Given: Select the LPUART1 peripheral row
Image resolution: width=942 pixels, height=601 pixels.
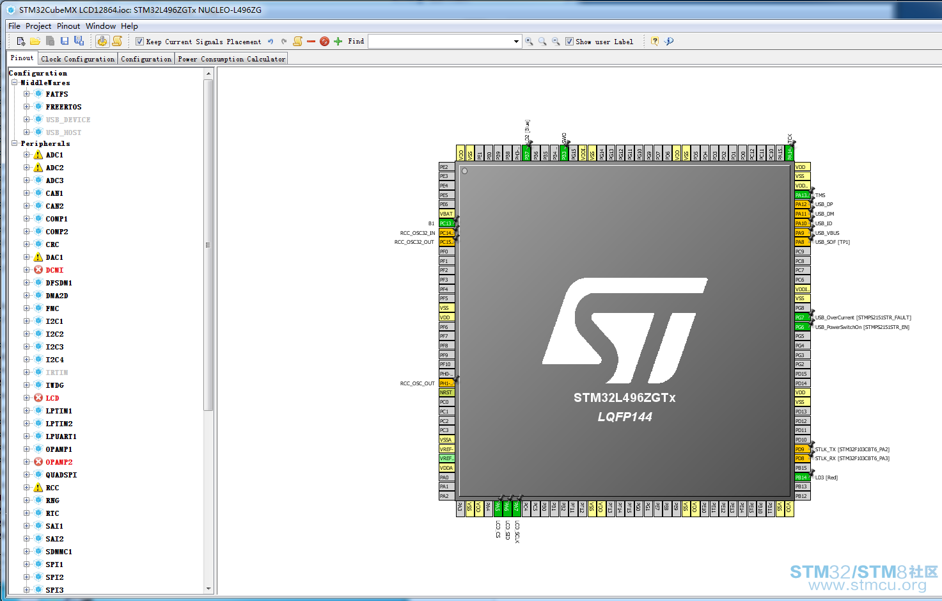Looking at the screenshot, I should [x=61, y=437].
